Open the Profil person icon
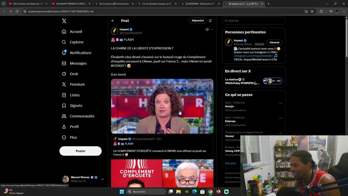This screenshot has height=196, width=348. pyautogui.click(x=64, y=127)
